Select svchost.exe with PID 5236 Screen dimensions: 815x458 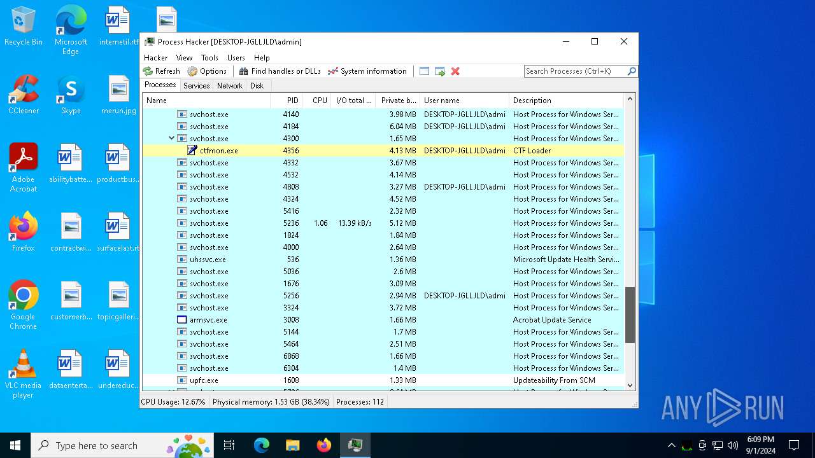[x=383, y=223]
